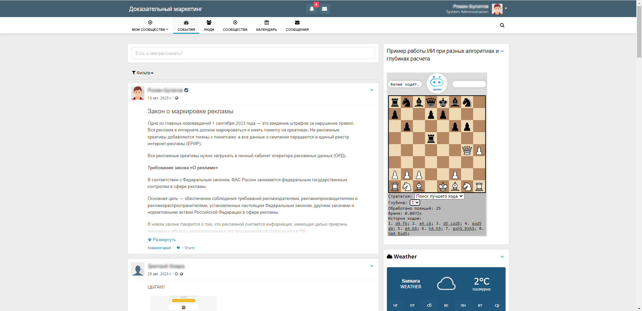Click the black rook in the board center
642x311 pixels.
(x=431, y=138)
